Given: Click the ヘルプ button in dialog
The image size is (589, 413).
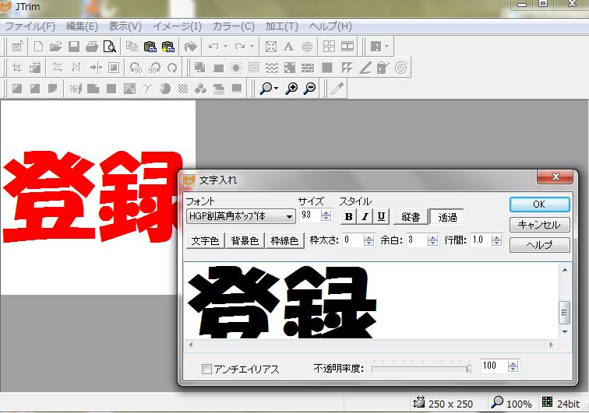Looking at the screenshot, I should click(x=539, y=245).
